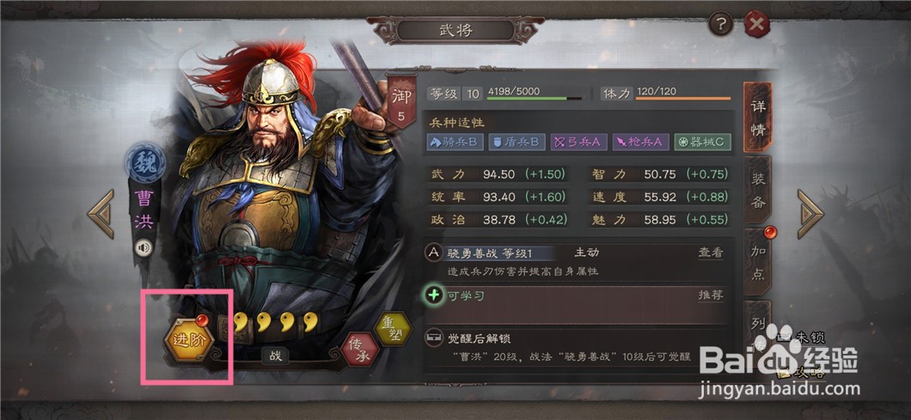Select the 重塑 yellow hexagon button

pos(394,328)
